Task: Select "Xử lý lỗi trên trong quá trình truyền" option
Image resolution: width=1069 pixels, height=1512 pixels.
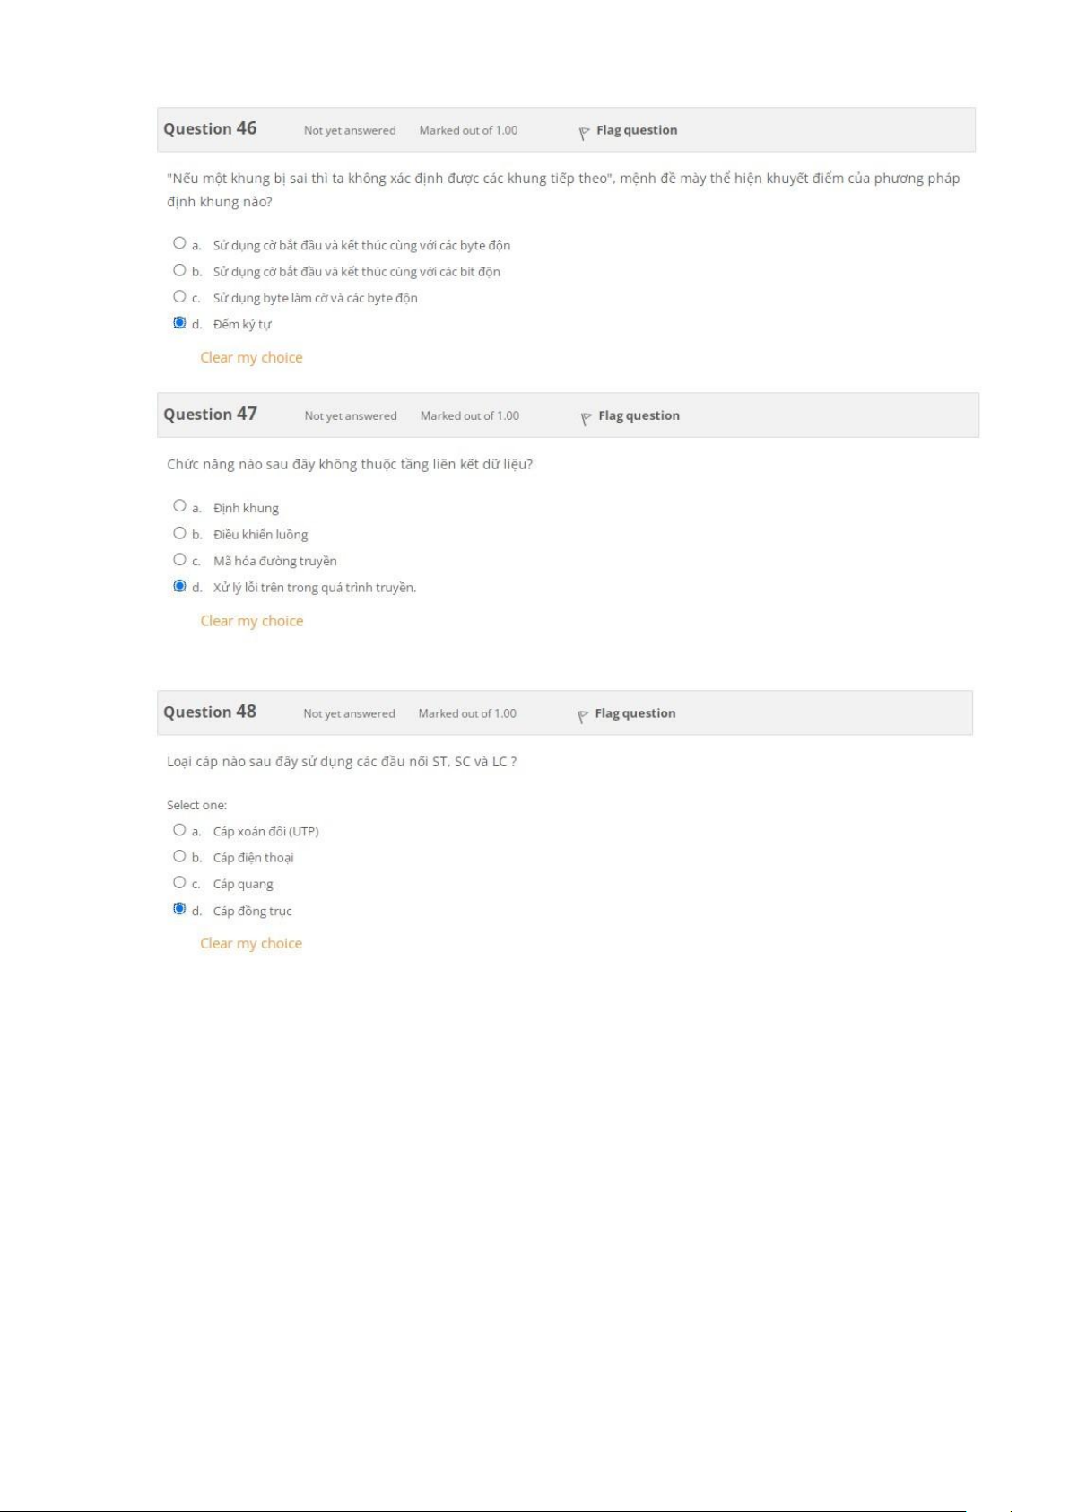Action: pyautogui.click(x=179, y=586)
